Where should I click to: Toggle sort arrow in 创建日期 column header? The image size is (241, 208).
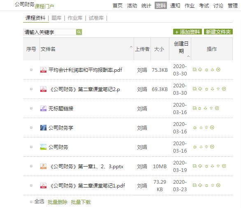(188, 56)
